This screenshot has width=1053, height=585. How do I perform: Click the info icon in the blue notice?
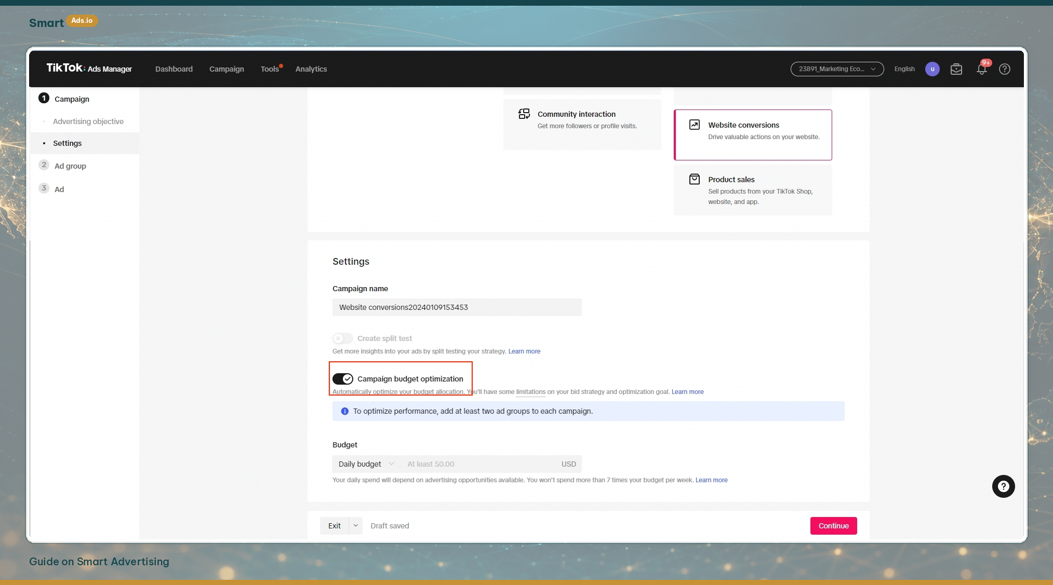click(x=344, y=411)
